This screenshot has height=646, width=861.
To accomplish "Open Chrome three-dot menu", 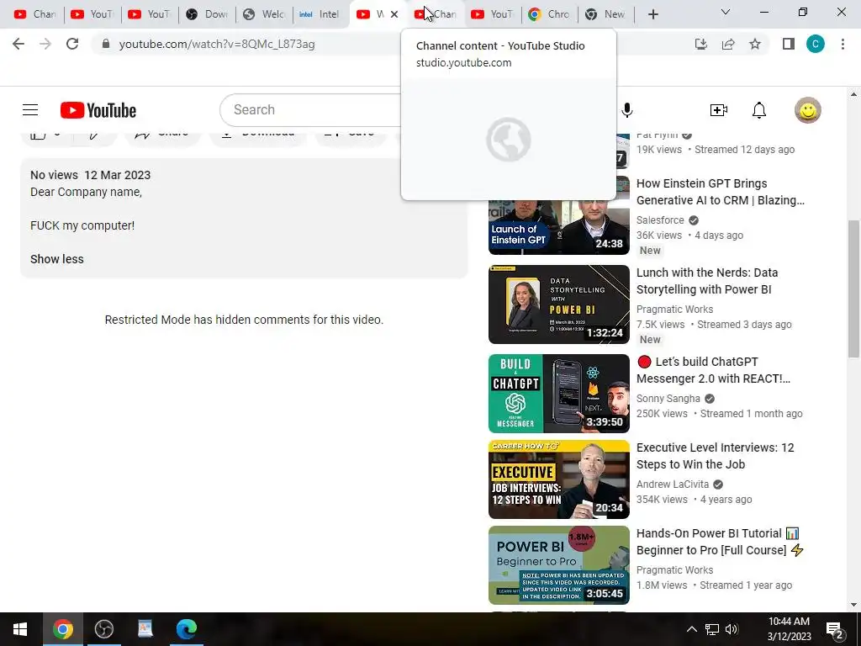I will coord(843,44).
